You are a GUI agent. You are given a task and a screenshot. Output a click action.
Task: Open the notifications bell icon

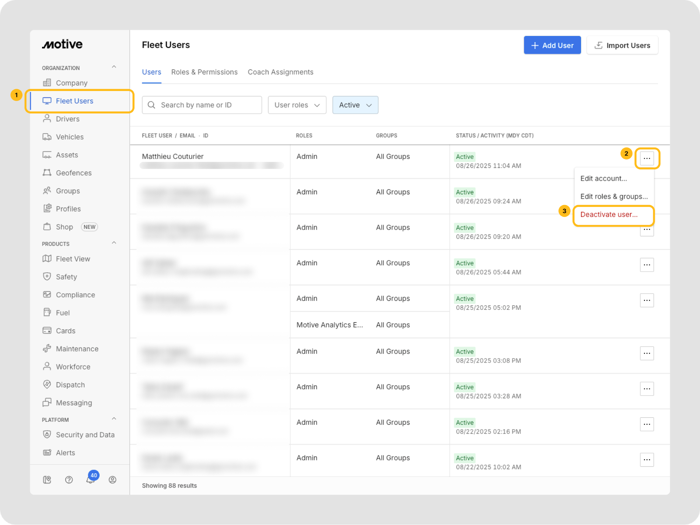(91, 479)
